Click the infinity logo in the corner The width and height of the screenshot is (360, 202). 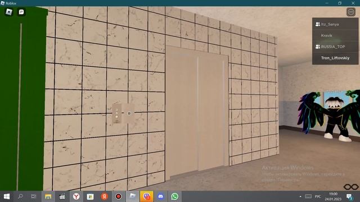coord(351,187)
